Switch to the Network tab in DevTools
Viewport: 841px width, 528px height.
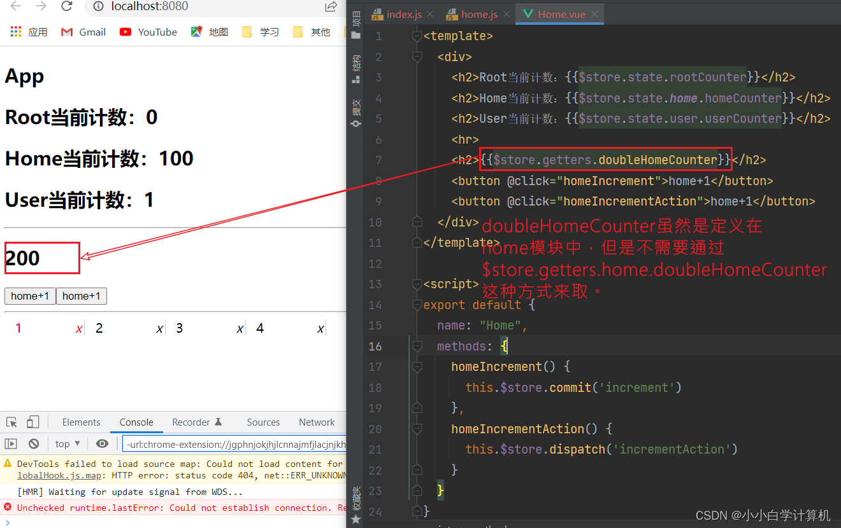point(317,422)
